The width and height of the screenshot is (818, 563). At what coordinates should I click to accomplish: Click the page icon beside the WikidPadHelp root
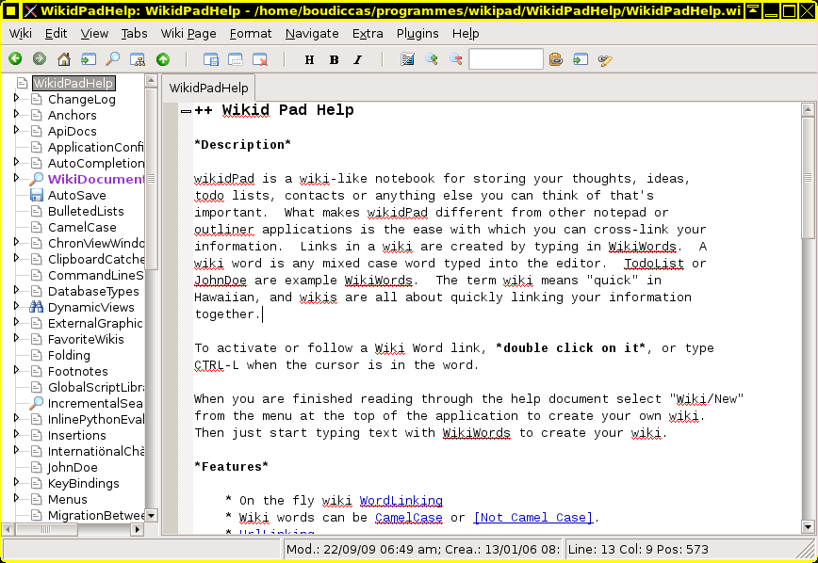[x=22, y=83]
